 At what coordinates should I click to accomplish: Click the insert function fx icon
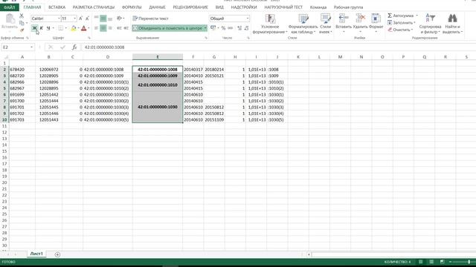point(74,47)
